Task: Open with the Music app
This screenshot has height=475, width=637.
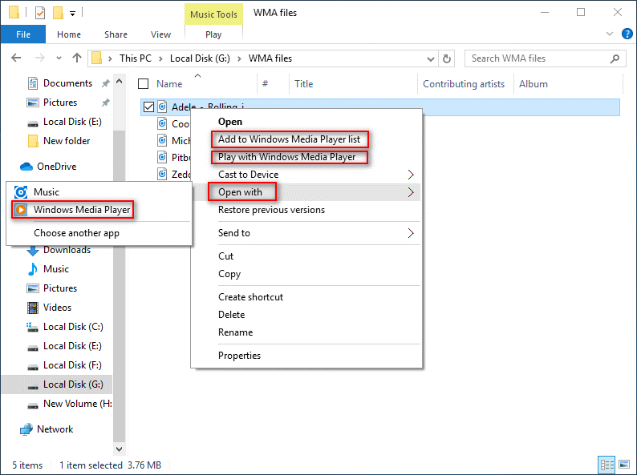Action: click(x=99, y=192)
